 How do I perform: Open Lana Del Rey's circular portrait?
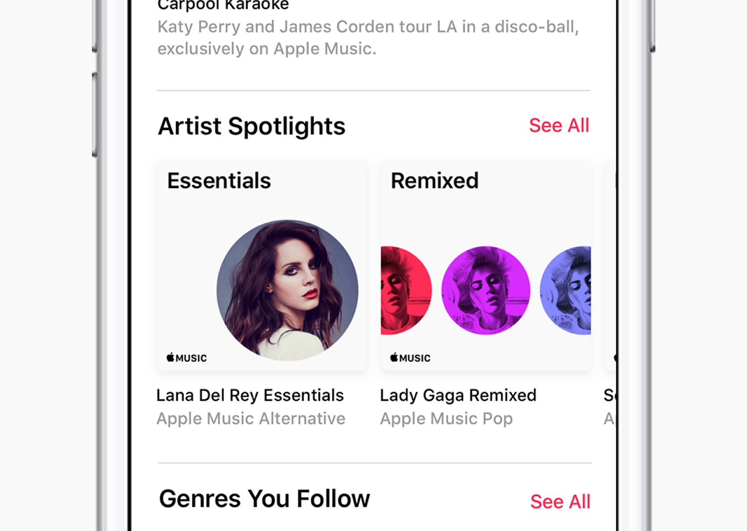coord(288,290)
